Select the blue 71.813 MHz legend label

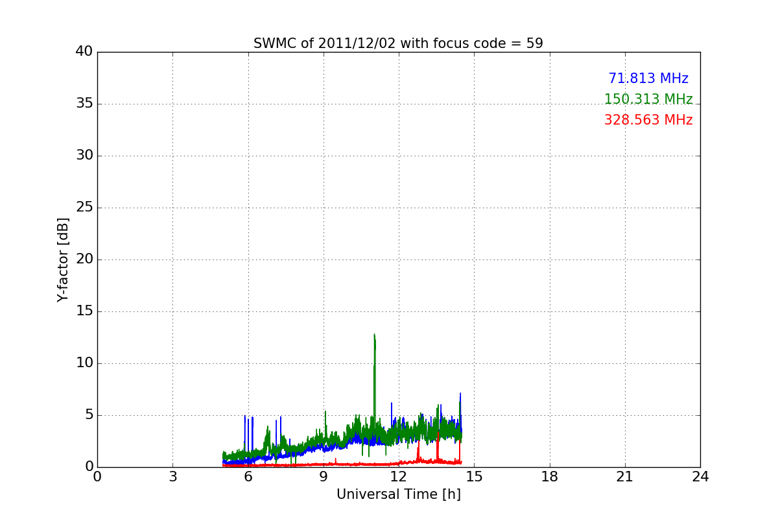(x=648, y=78)
